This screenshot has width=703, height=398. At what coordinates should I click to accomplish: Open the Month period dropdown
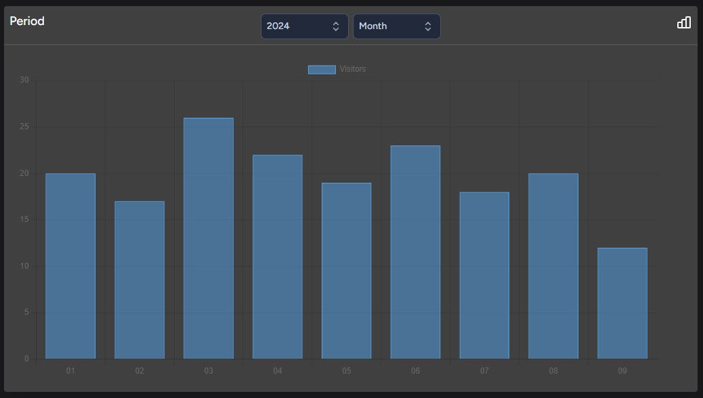coord(396,26)
